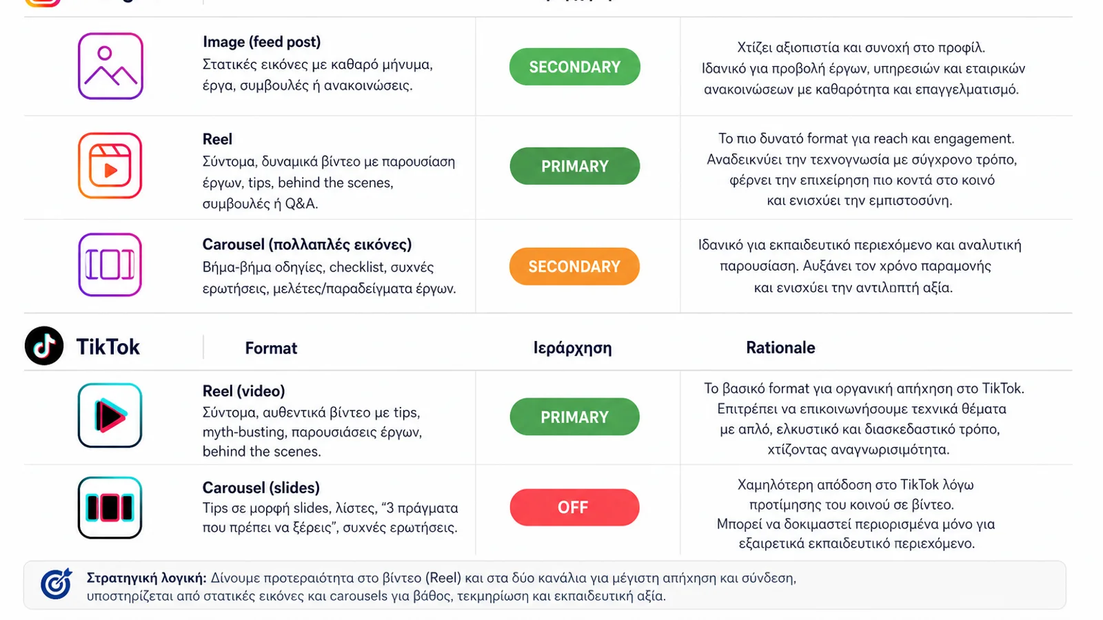
Task: Click the TikTok Reel video play icon
Action: click(x=110, y=415)
